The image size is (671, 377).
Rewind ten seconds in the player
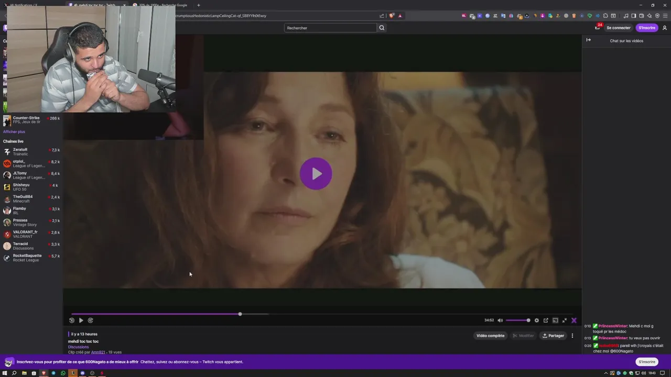[x=72, y=320]
